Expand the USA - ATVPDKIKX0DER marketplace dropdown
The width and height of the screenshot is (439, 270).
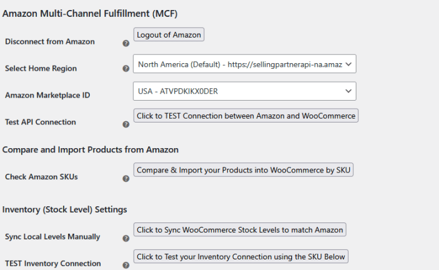pos(244,91)
